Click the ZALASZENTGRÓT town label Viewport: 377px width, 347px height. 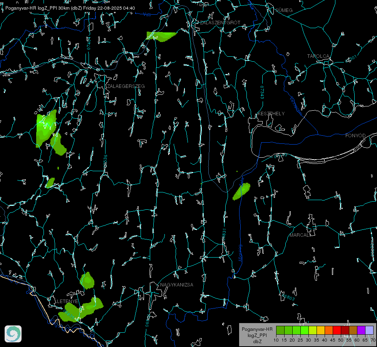point(220,23)
